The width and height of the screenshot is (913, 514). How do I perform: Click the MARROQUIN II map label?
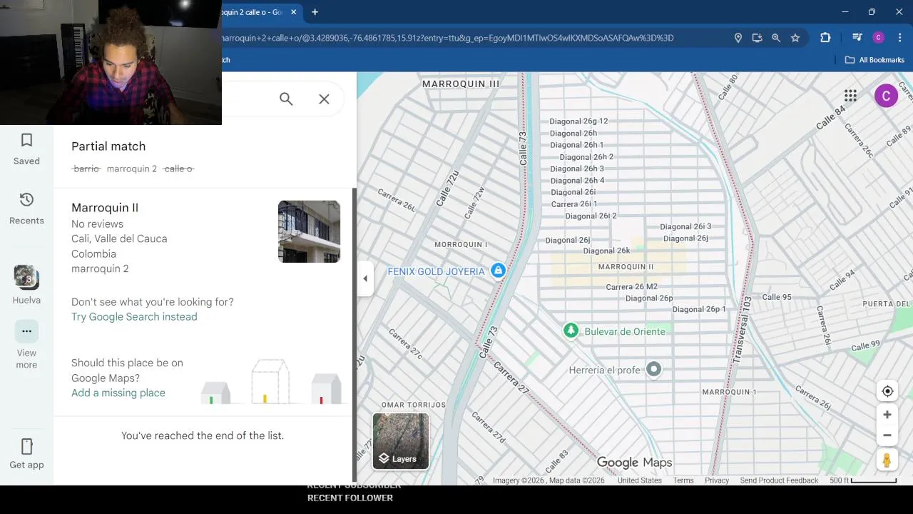(x=626, y=267)
